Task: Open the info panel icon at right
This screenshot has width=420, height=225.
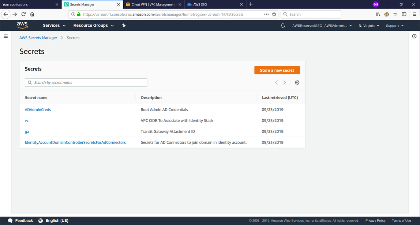Action: click(414, 36)
